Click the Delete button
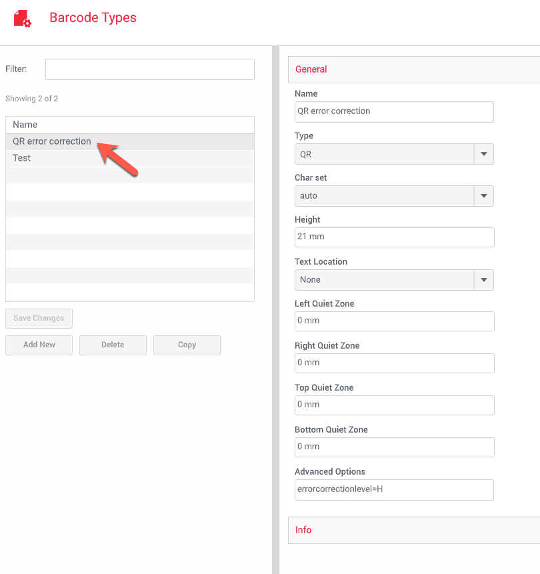The height and width of the screenshot is (574, 540). point(113,345)
